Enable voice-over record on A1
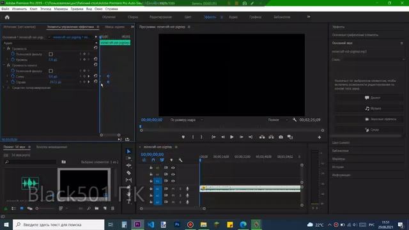The height and width of the screenshot is (230, 409). coord(187,188)
